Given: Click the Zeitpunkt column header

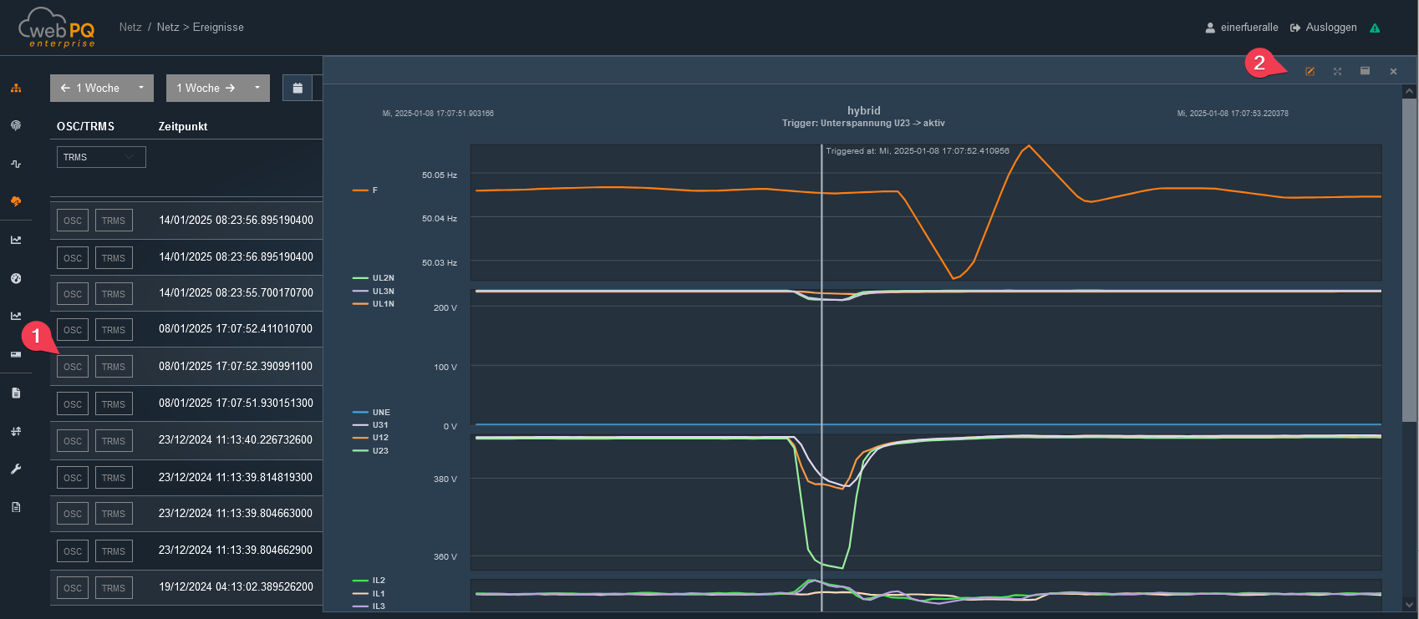Looking at the screenshot, I should (183, 126).
